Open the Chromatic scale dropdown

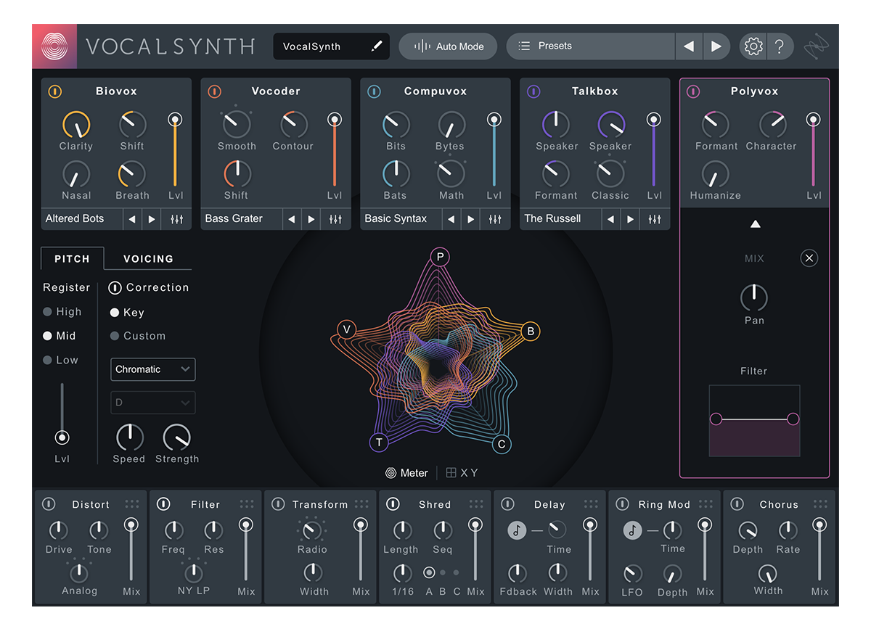point(153,369)
